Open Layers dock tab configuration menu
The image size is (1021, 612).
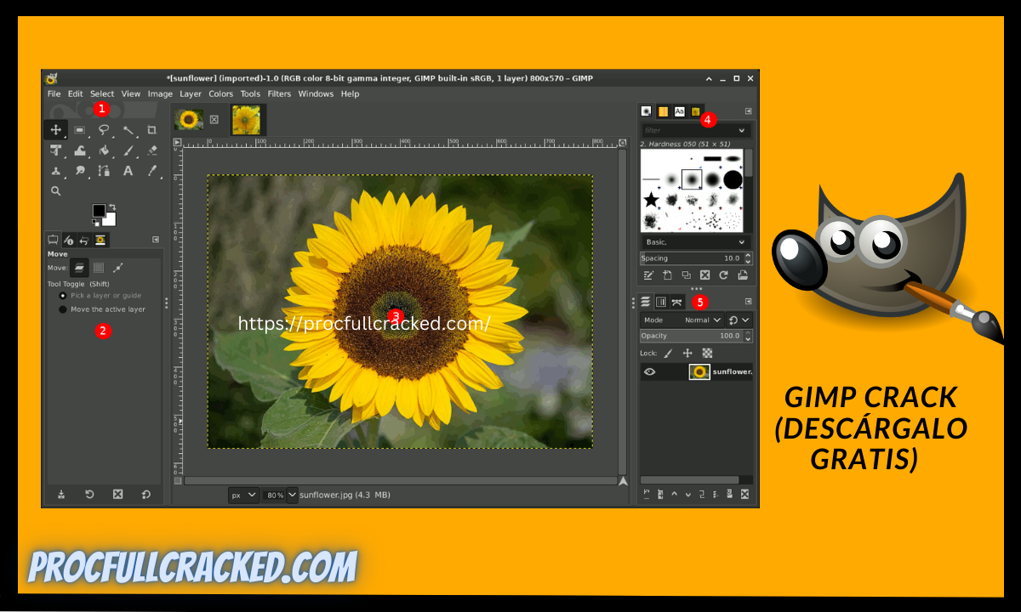pyautogui.click(x=748, y=302)
